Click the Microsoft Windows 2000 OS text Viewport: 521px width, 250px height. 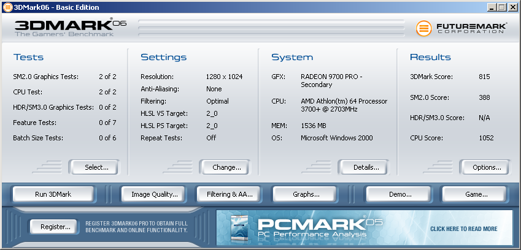click(336, 138)
